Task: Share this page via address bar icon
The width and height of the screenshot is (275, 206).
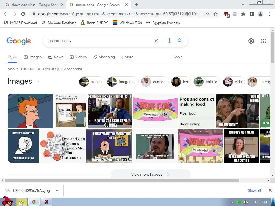Action: (207, 14)
